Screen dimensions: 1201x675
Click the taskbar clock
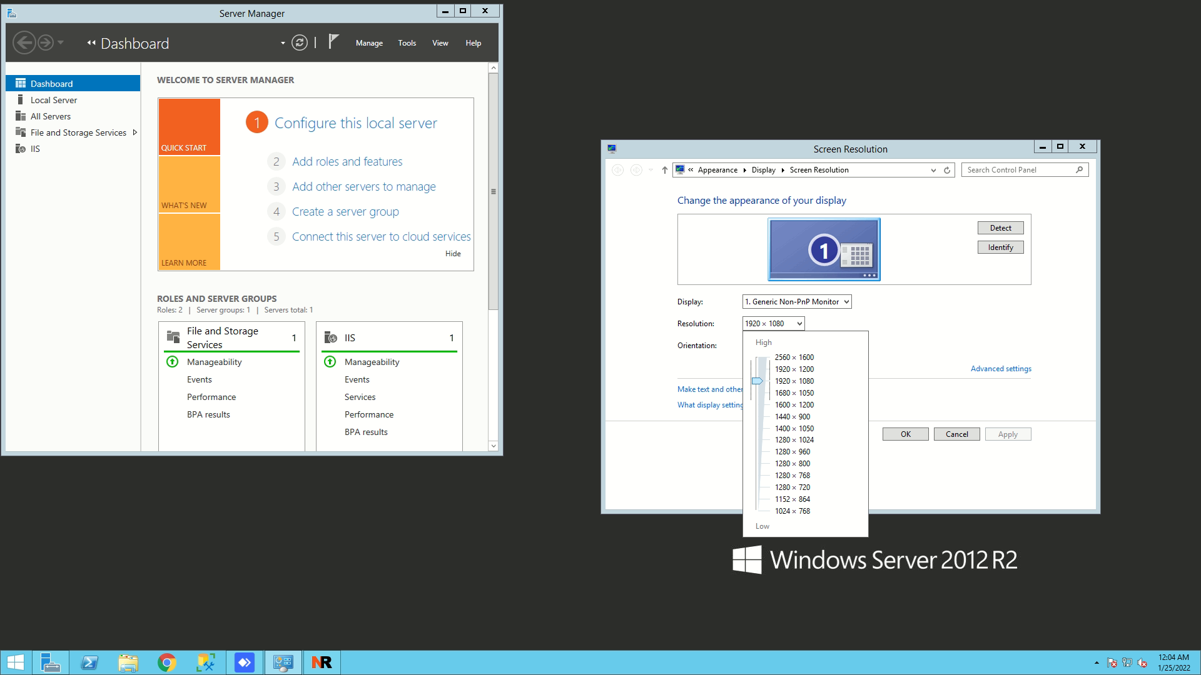pos(1173,662)
